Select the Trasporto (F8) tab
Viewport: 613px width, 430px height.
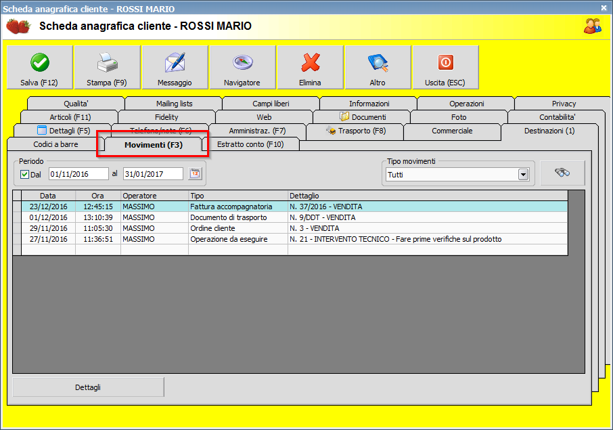click(355, 131)
